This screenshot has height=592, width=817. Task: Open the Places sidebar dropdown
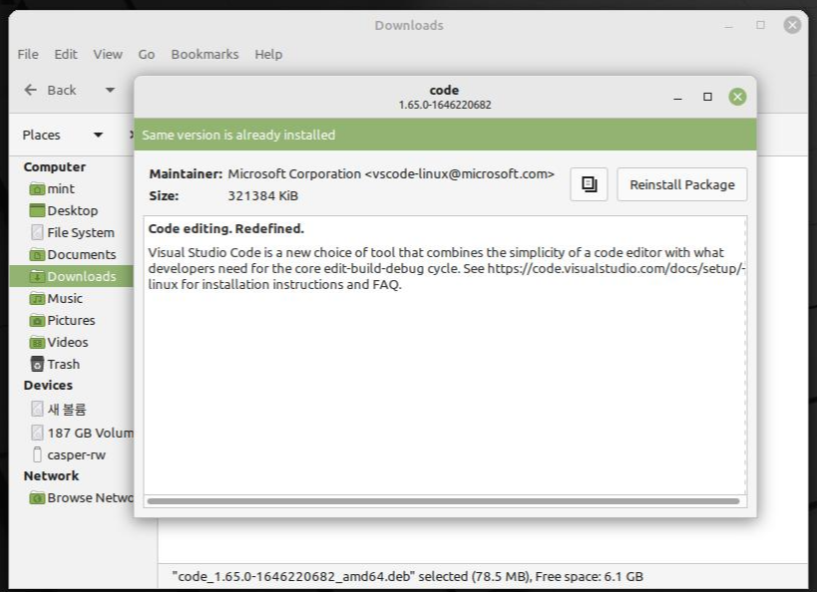(x=98, y=135)
